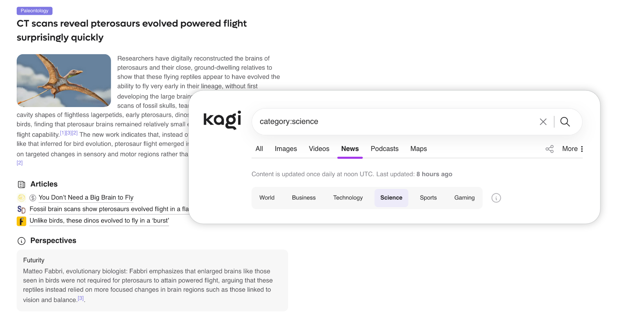
Task: Open the article 'Unlike birds, these dinos evolved to fly in a burst'
Action: coord(99,220)
